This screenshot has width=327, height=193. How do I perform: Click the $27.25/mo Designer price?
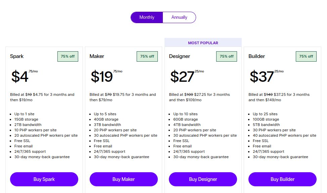(x=185, y=77)
